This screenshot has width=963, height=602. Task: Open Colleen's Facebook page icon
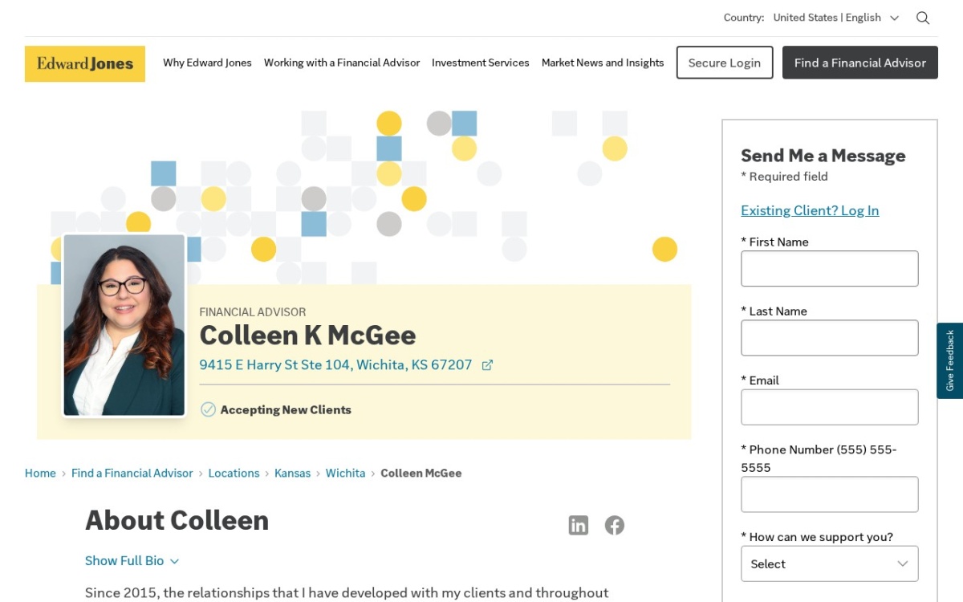coord(615,525)
